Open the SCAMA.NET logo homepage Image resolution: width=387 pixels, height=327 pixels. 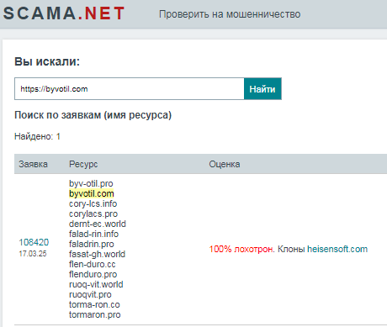coord(64,13)
